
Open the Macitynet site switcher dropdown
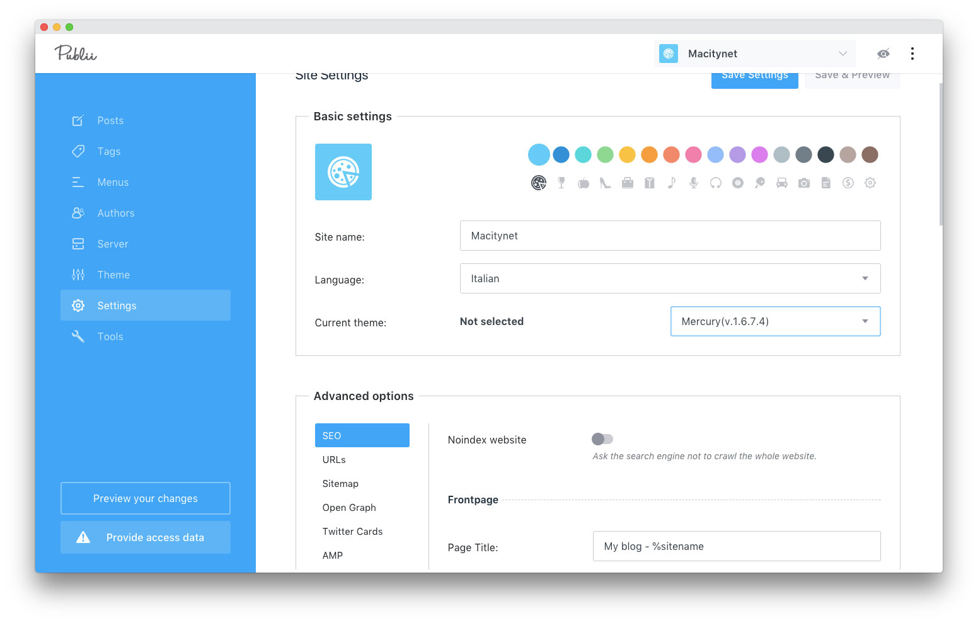click(755, 54)
